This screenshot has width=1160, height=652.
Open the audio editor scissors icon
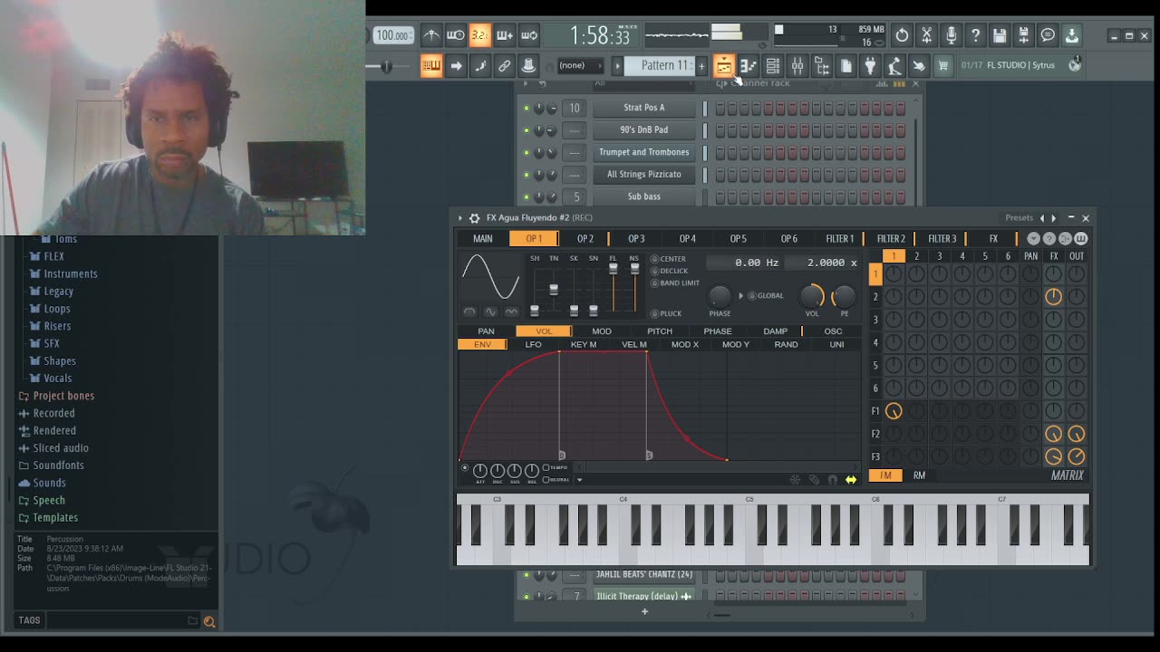tap(926, 35)
